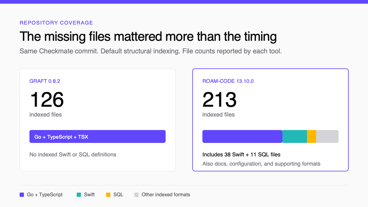Click the 'SQL' legend label
Screen dimensions: 368x207
pos(118,195)
